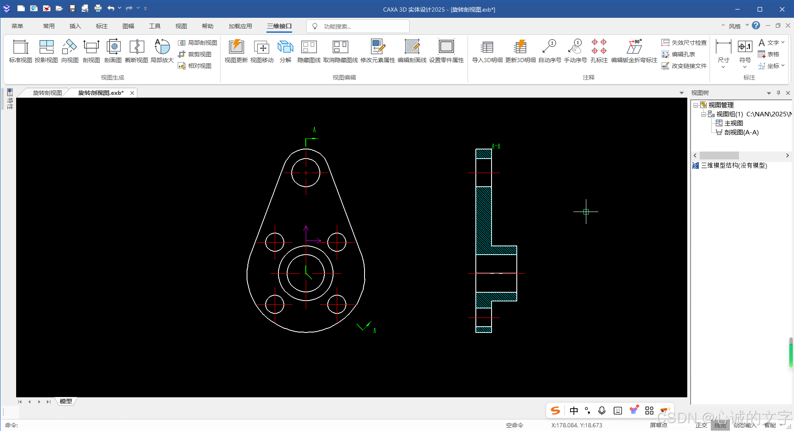Image resolution: width=794 pixels, height=431 pixels.
Task: Open the 常用 ribbon tab
Action: coord(49,26)
